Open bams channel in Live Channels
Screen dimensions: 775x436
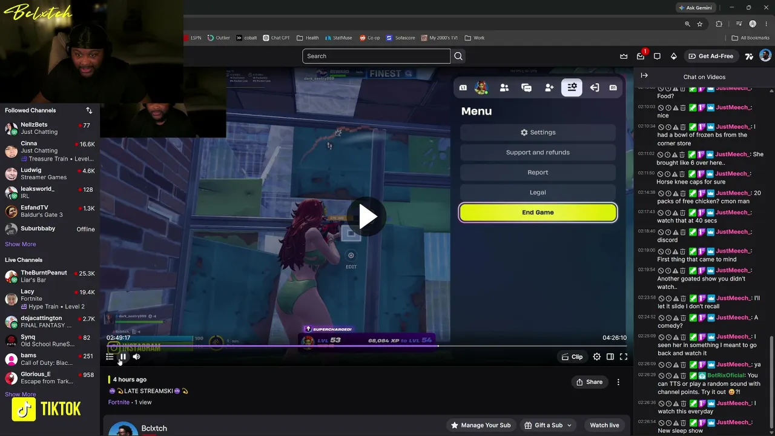(50, 359)
